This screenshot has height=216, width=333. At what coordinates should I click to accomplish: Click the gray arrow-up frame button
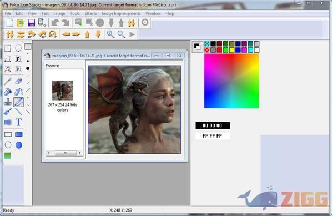(x=121, y=23)
